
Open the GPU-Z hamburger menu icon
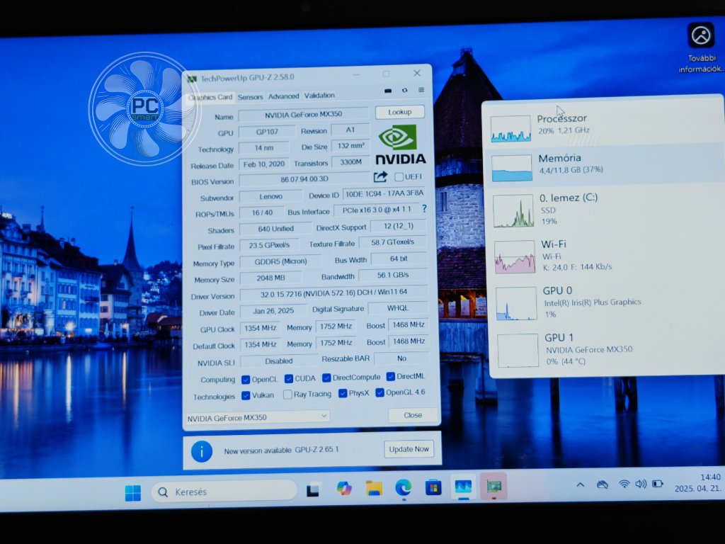[421, 90]
